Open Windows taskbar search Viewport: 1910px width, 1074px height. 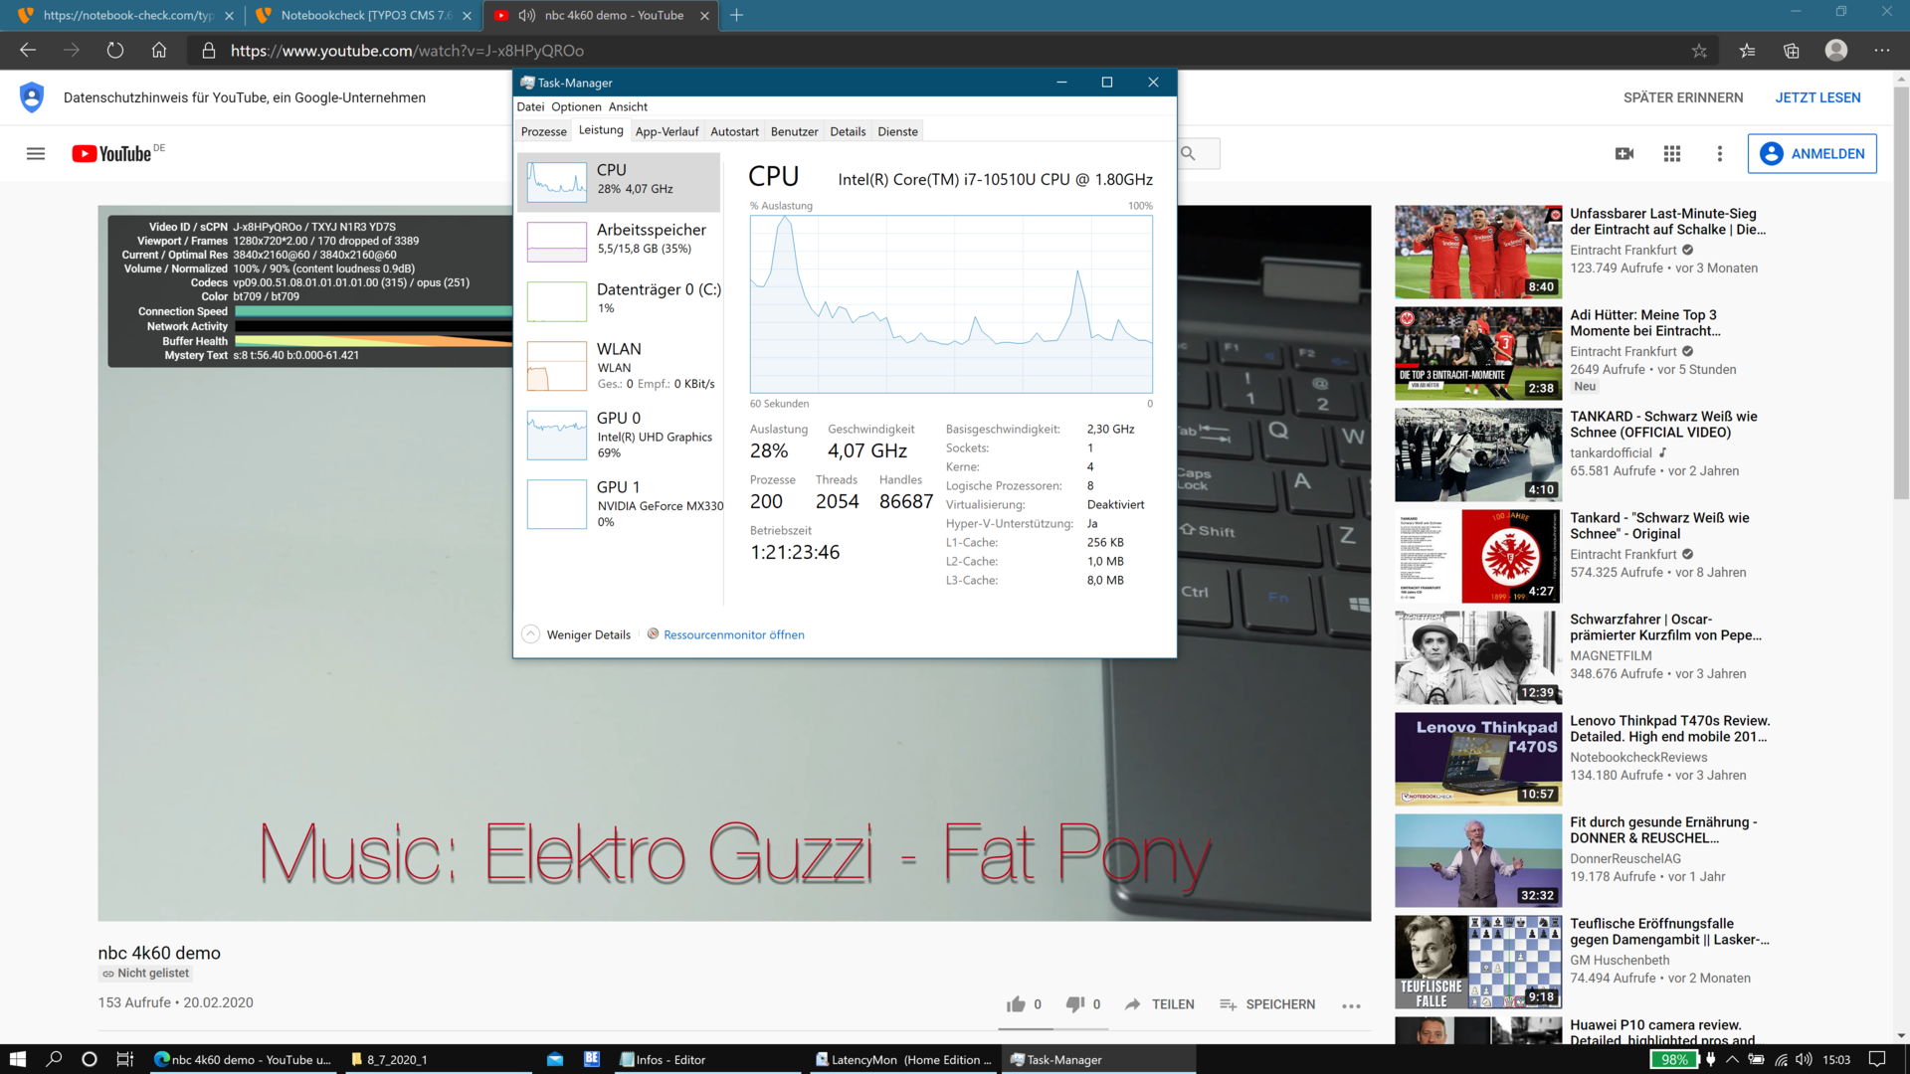pos(54,1059)
